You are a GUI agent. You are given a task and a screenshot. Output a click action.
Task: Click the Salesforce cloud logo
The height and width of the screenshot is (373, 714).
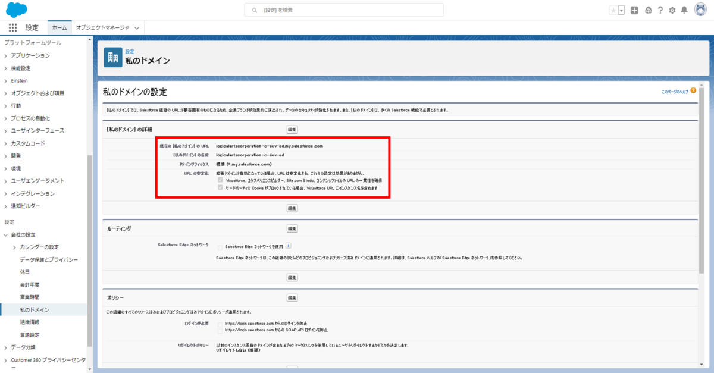[x=17, y=10]
